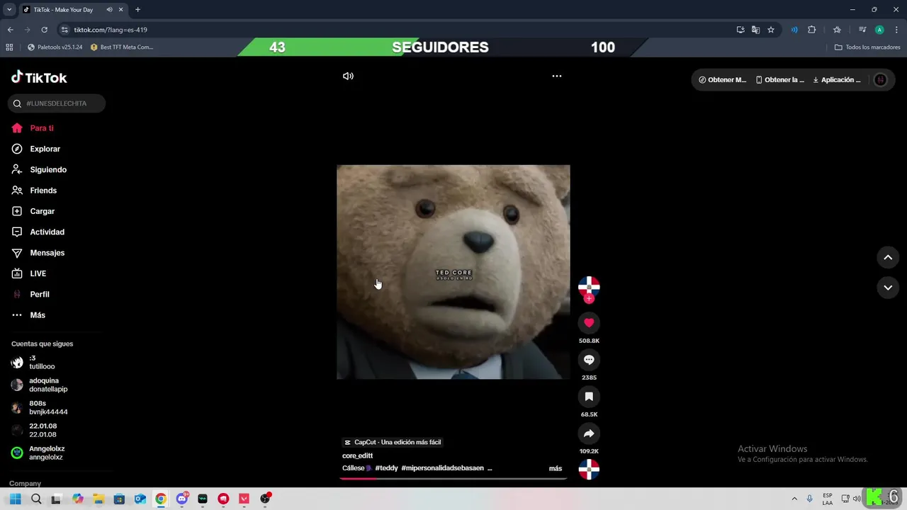The width and height of the screenshot is (907, 510).
Task: Save the video with the bookmark icon
Action: pos(589,397)
